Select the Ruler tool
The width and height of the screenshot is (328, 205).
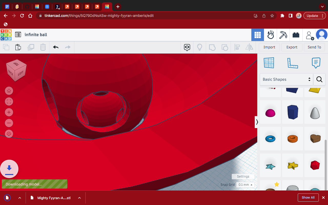click(x=292, y=63)
